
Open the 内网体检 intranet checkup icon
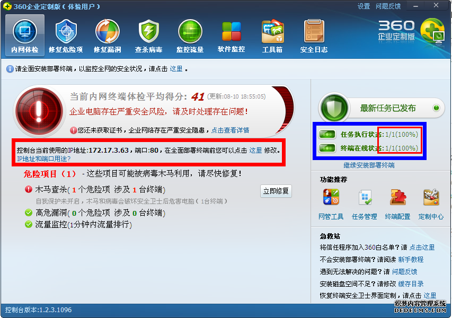click(25, 32)
